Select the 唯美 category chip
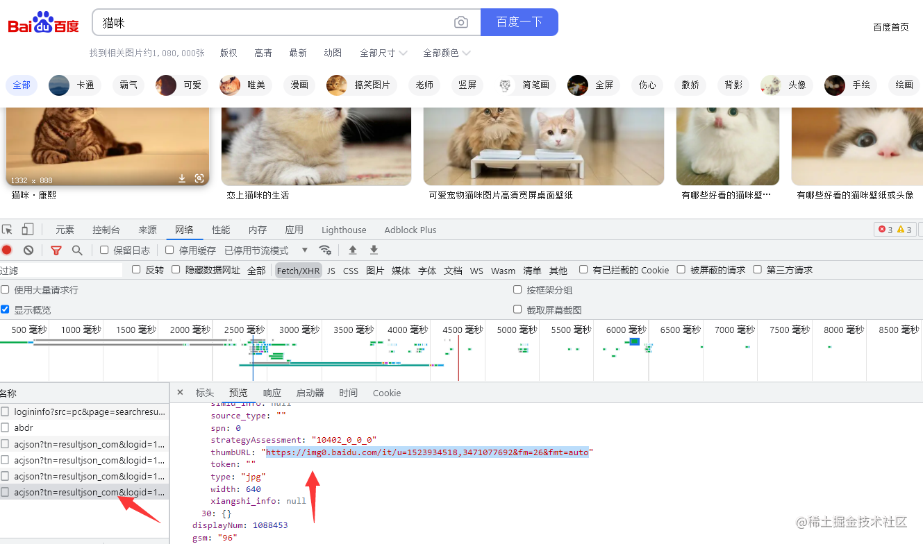 246,85
